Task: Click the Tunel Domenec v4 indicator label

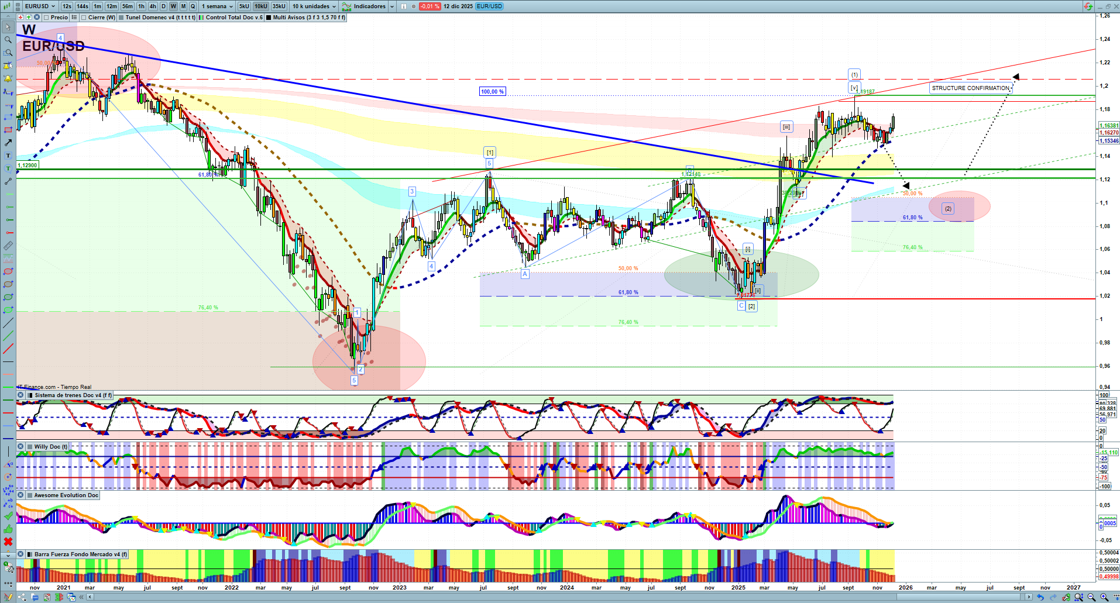Action: click(160, 18)
